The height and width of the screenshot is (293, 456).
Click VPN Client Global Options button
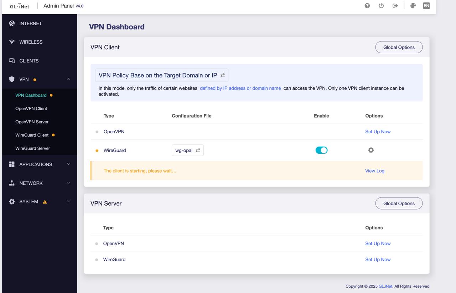click(x=399, y=47)
